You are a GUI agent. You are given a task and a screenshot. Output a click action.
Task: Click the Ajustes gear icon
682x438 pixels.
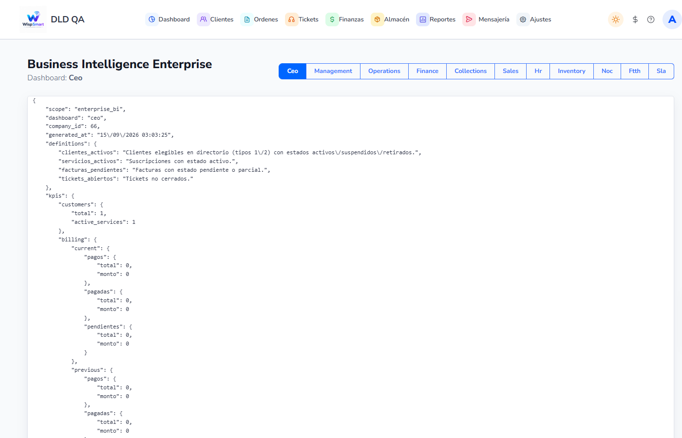[523, 19]
